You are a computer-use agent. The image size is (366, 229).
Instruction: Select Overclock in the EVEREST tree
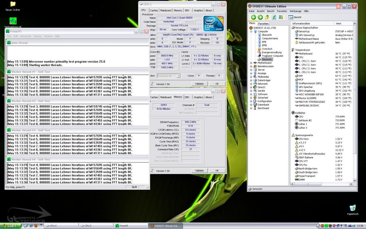pyautogui.click(x=267, y=49)
